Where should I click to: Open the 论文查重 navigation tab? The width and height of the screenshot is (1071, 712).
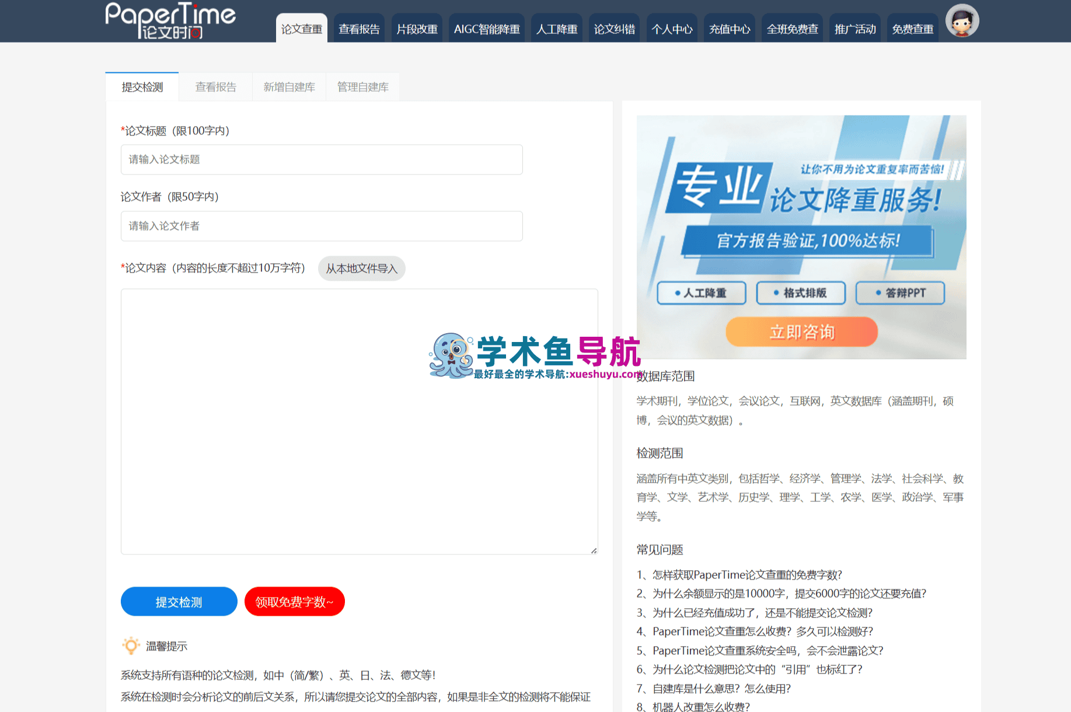(301, 29)
